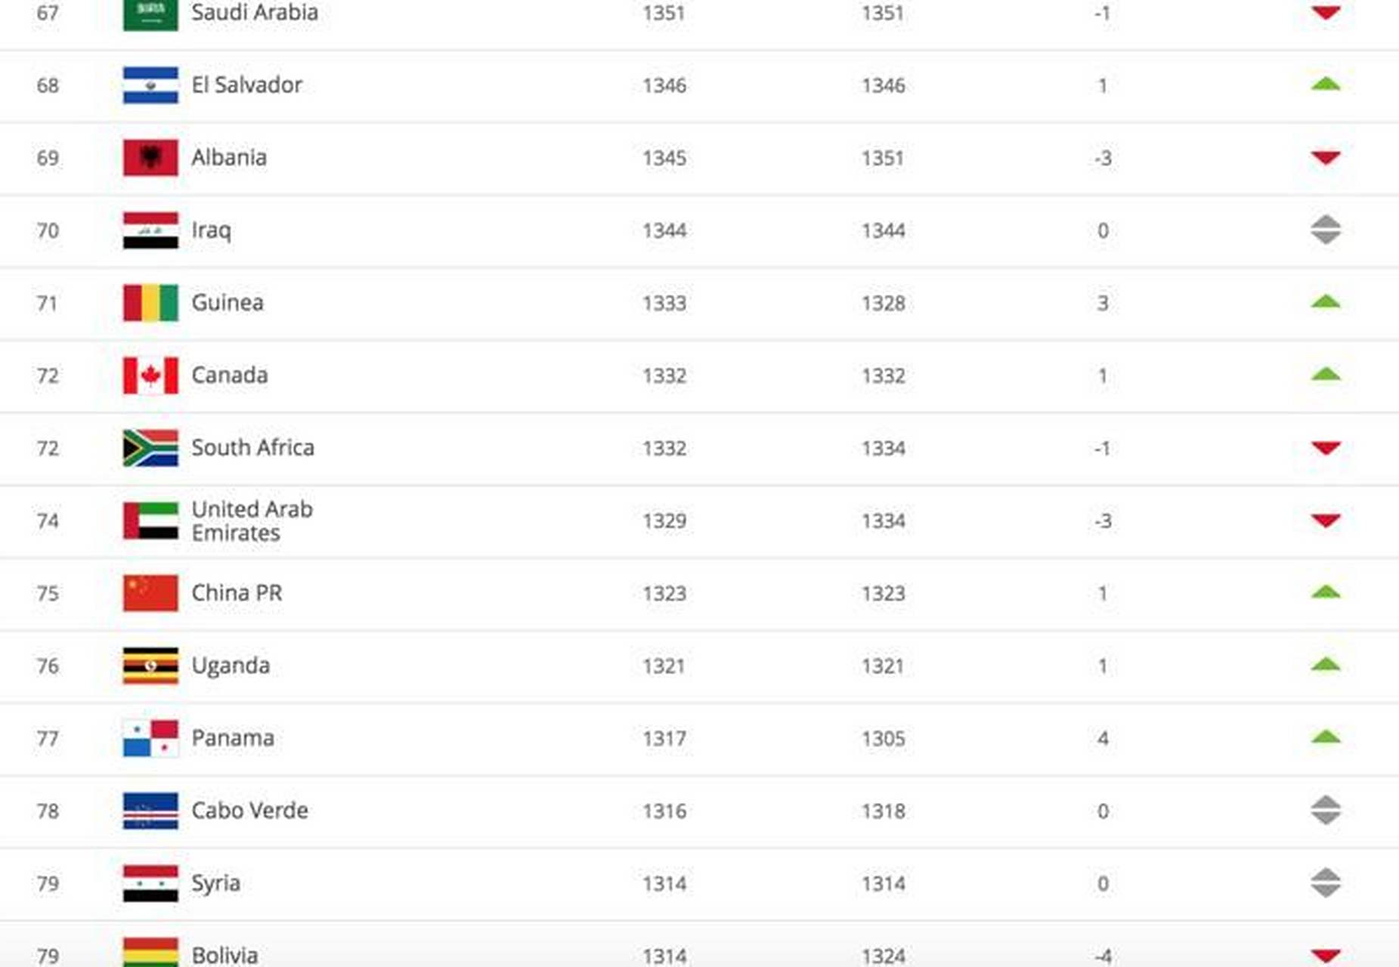Click the Cabo Verde flag icon
The width and height of the screenshot is (1399, 967).
click(x=150, y=811)
